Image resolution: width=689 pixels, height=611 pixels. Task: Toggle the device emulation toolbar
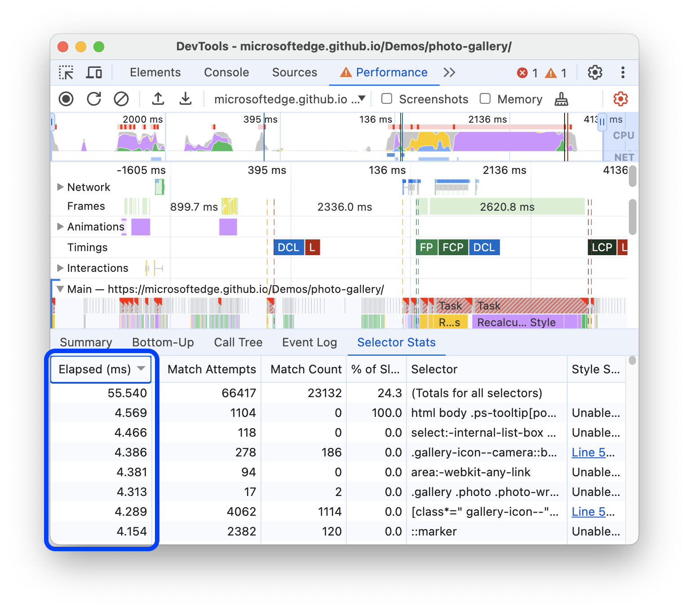pyautogui.click(x=94, y=72)
